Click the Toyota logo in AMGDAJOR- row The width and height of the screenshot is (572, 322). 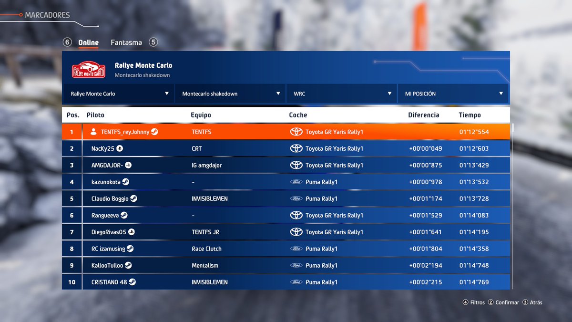pos(296,165)
